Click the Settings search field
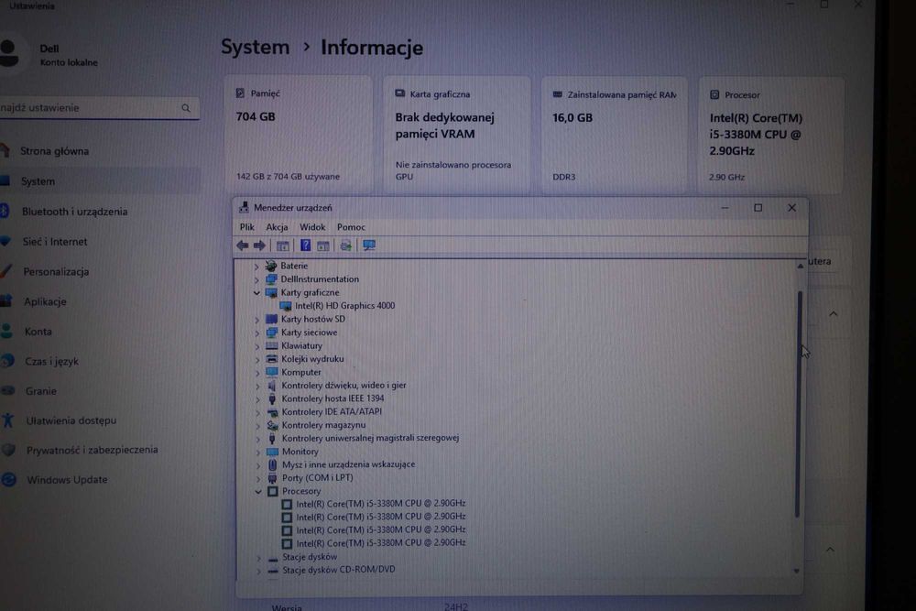The width and height of the screenshot is (916, 611). click(99, 108)
